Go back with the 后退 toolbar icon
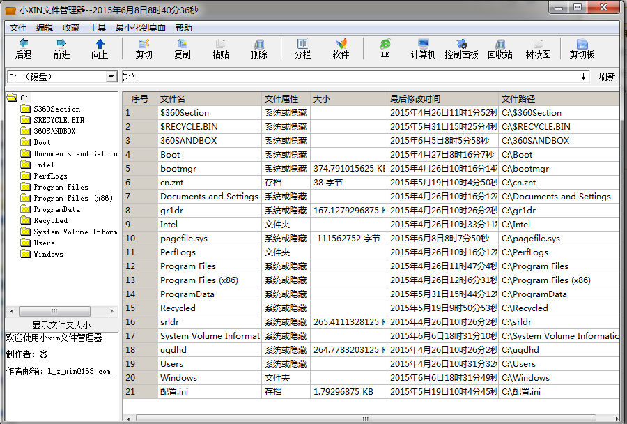 24,49
